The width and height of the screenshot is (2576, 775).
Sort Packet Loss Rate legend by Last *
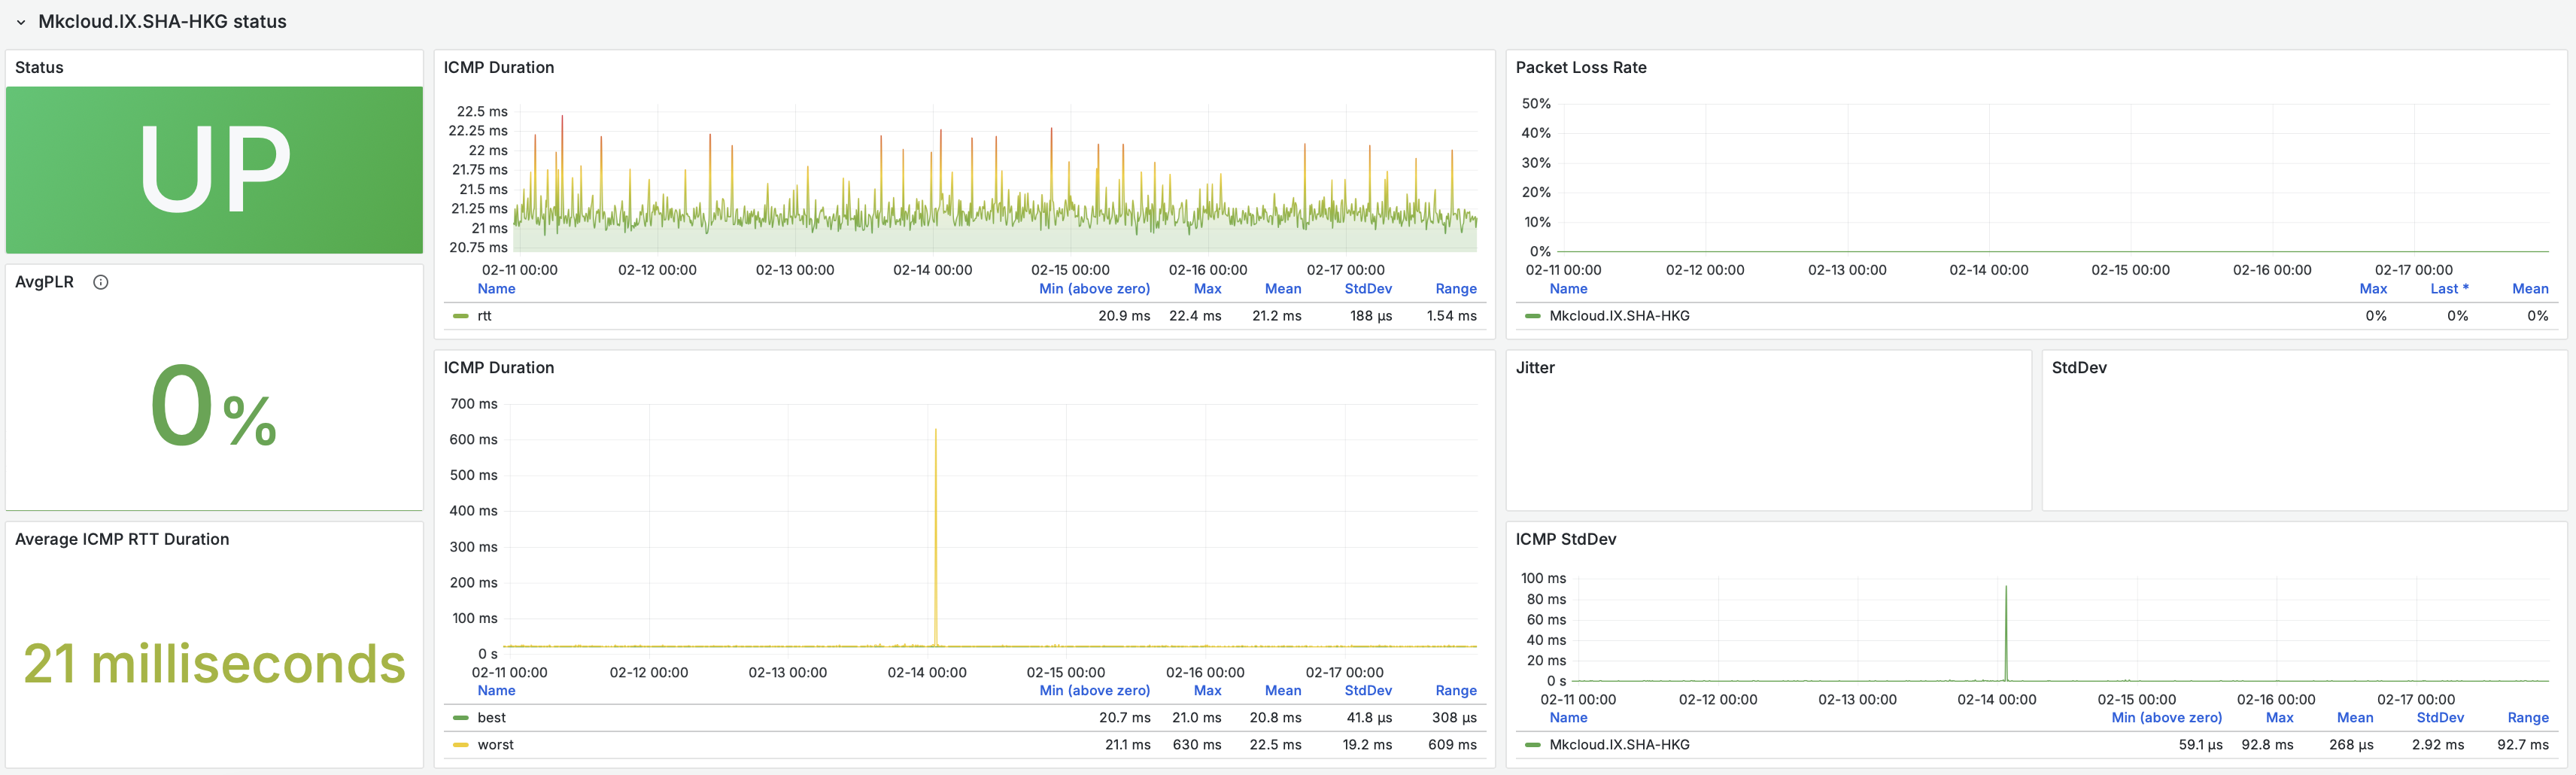[2448, 289]
